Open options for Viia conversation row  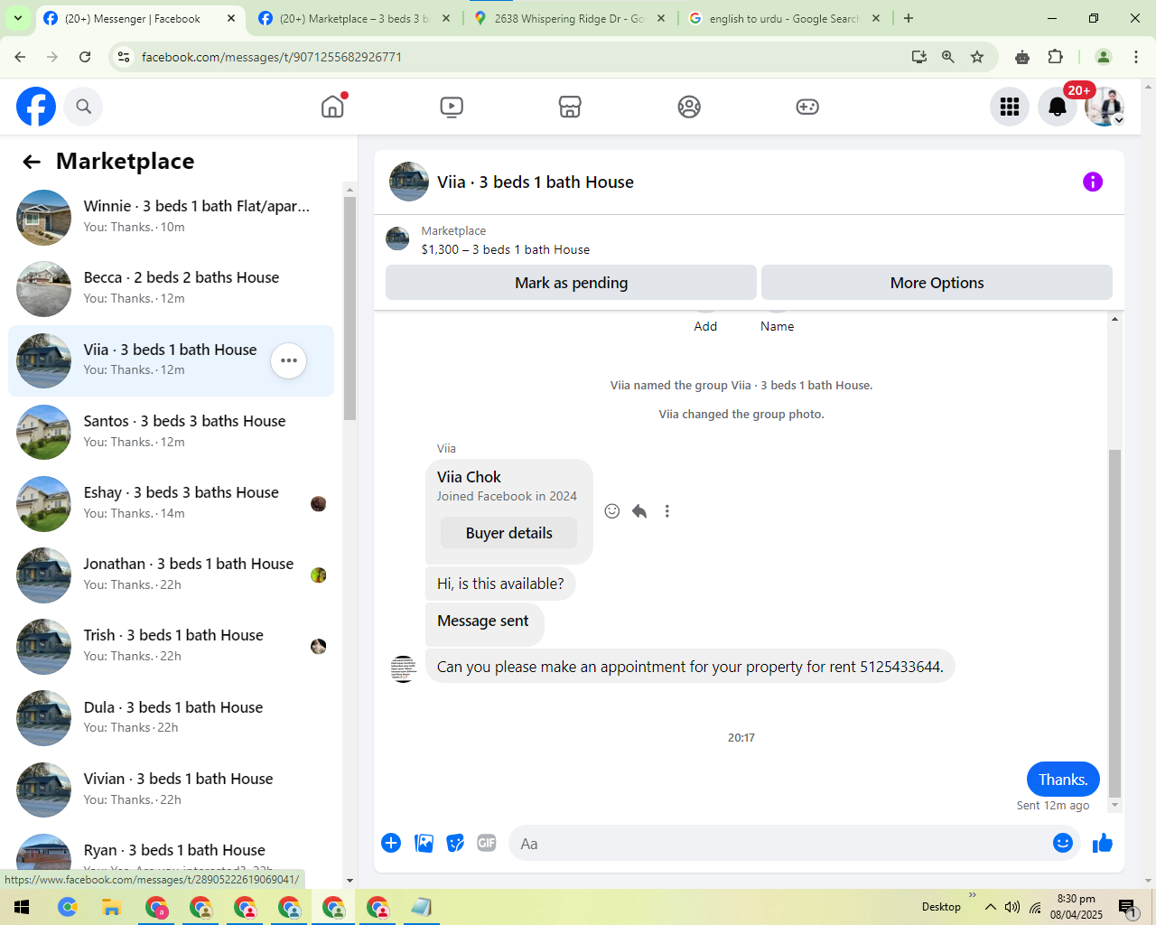[x=289, y=360]
